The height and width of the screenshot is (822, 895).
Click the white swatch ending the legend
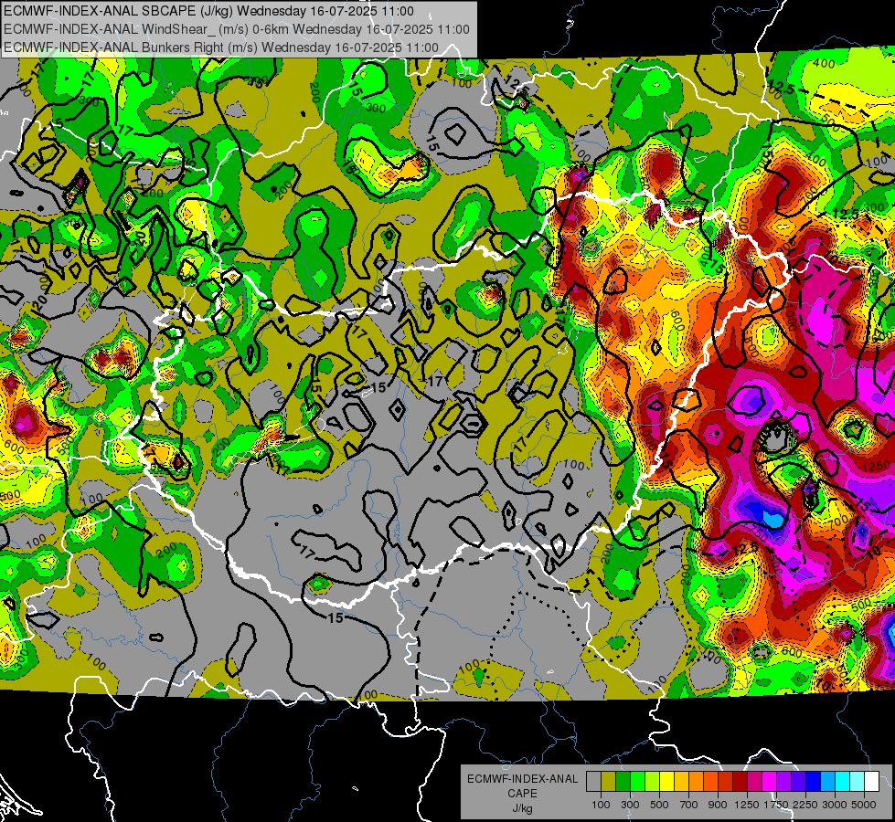click(871, 782)
